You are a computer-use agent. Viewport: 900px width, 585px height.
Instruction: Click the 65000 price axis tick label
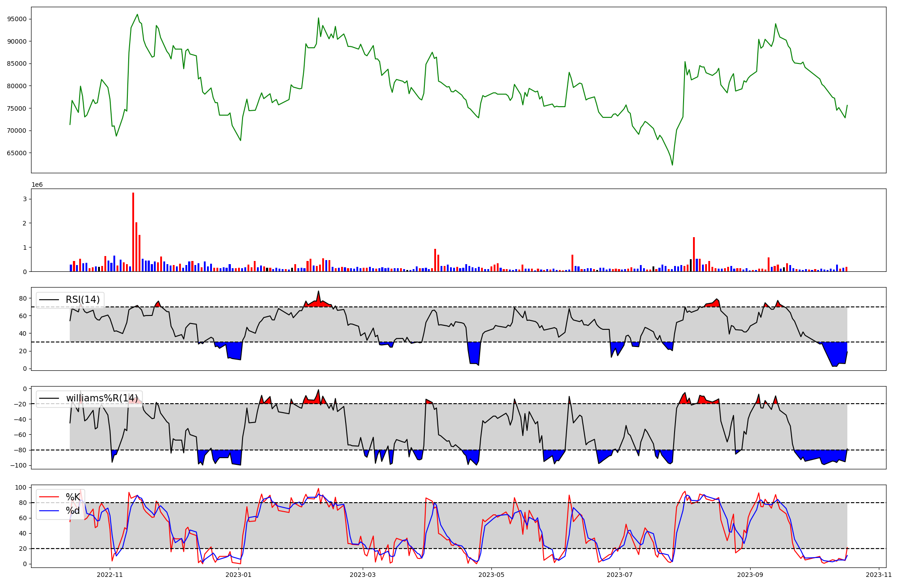click(17, 153)
